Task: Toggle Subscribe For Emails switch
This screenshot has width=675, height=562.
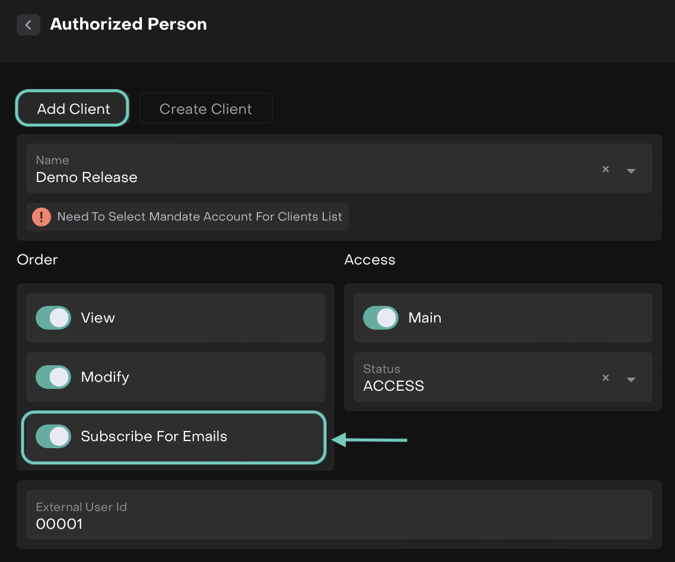Action: pos(53,436)
